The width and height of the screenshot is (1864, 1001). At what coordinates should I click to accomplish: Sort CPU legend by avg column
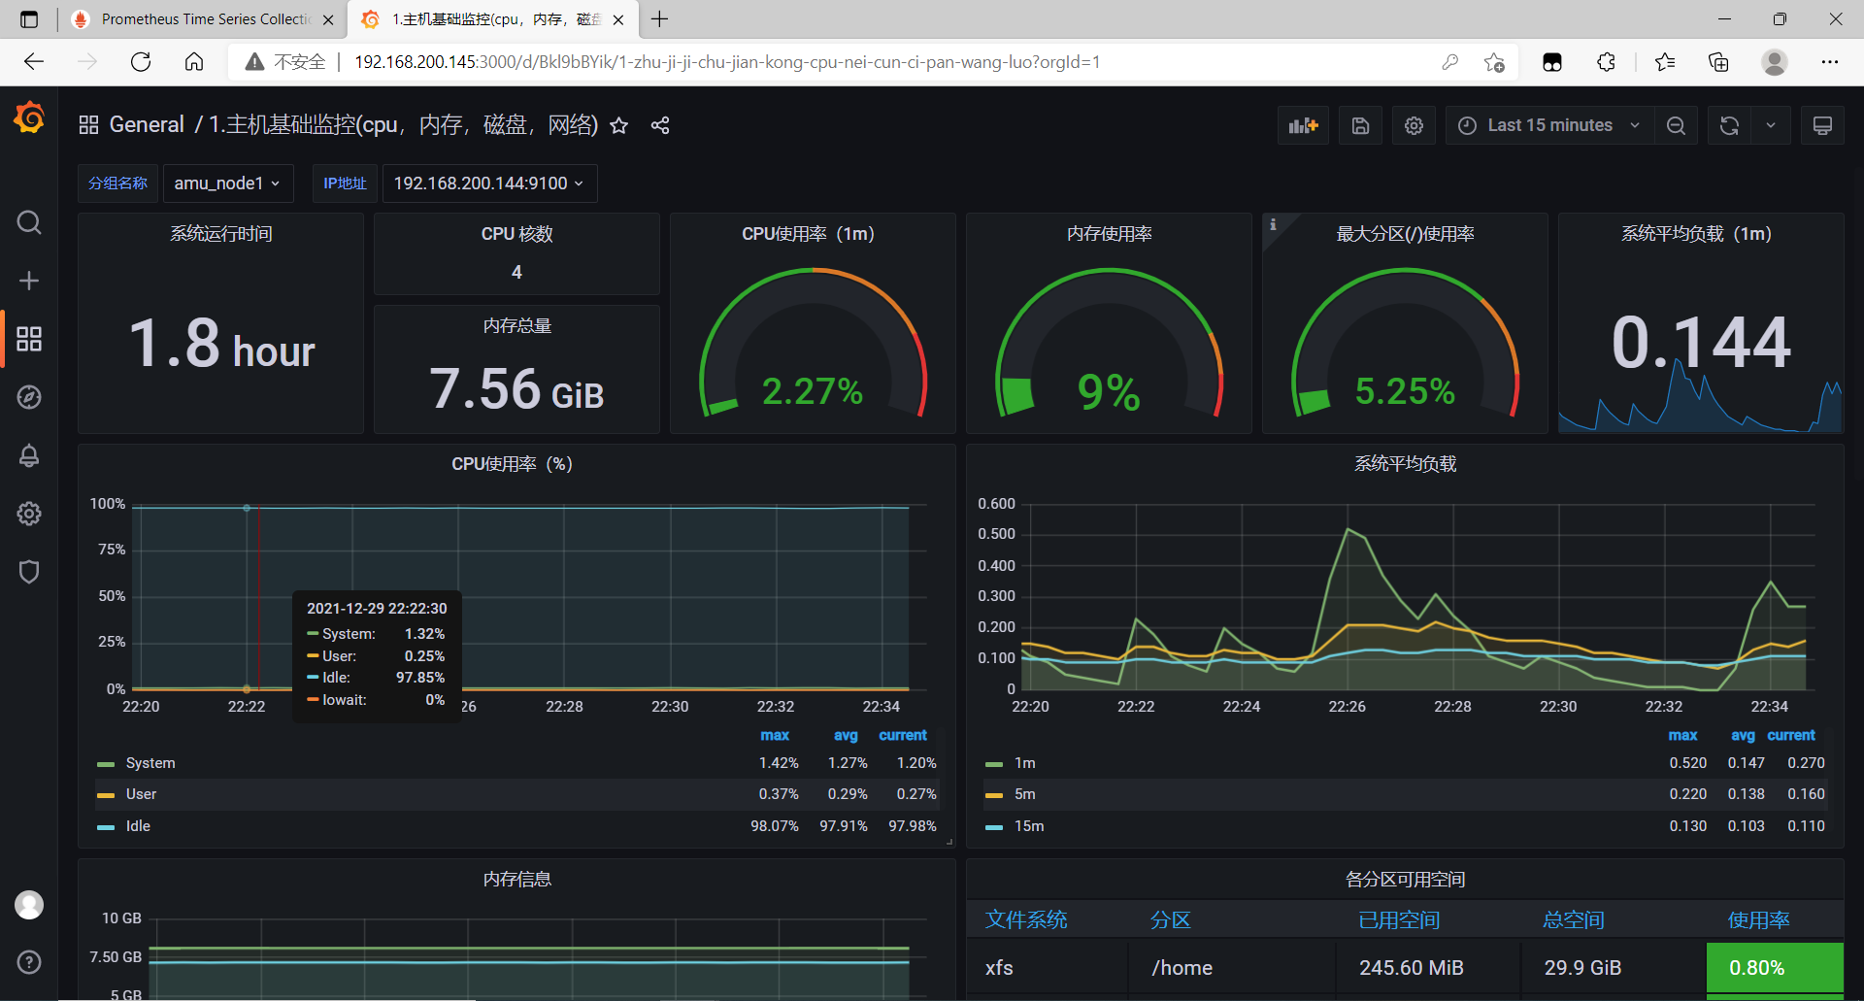(x=846, y=735)
